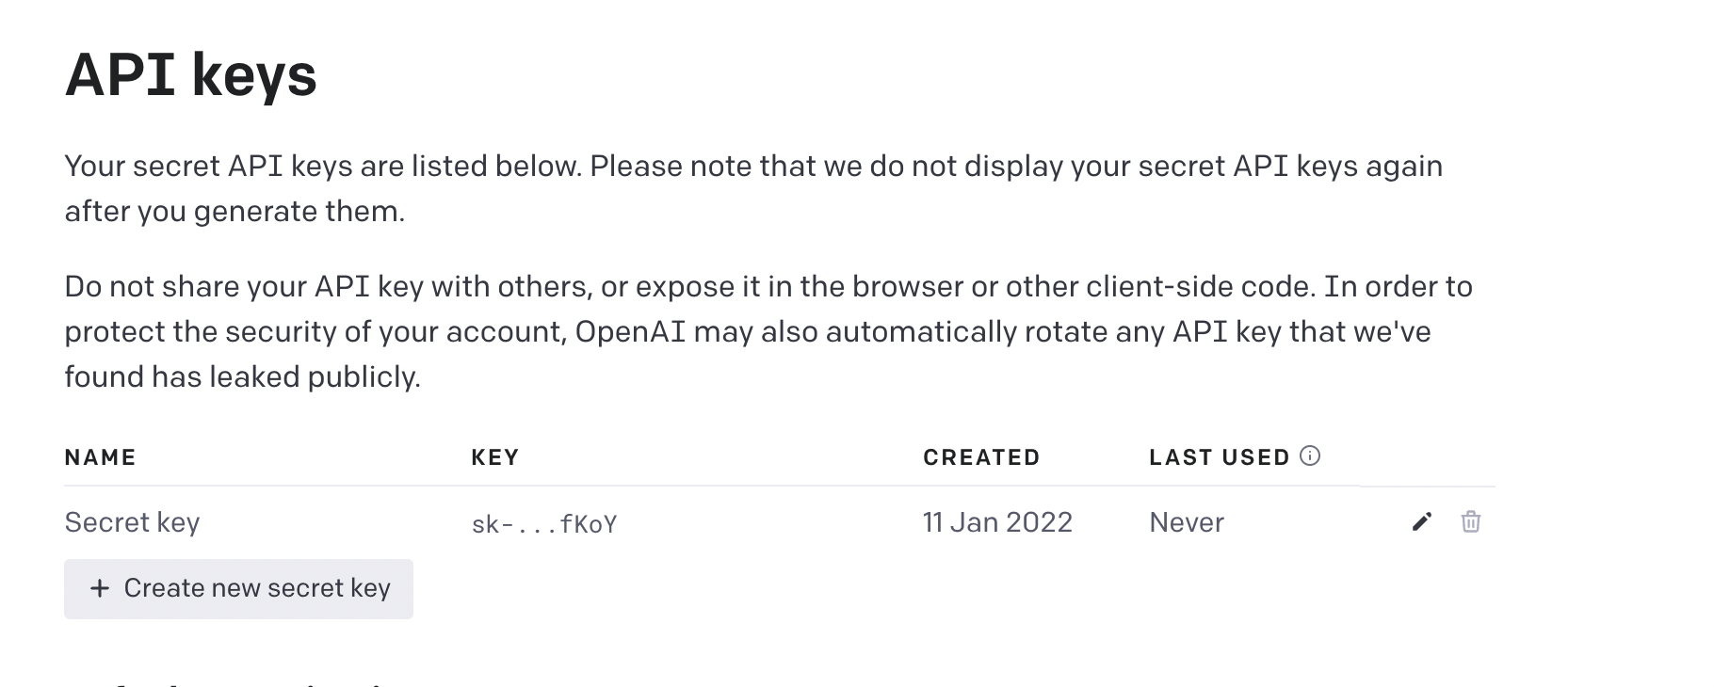Click the NAME column header

(100, 457)
